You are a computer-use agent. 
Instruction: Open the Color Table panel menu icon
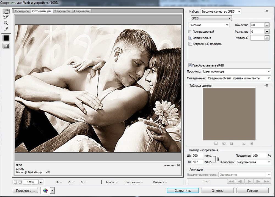point(266,86)
